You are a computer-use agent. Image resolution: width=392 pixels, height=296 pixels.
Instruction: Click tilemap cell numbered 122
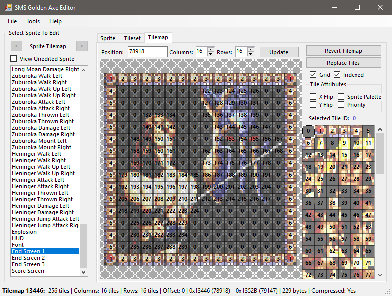206,91
